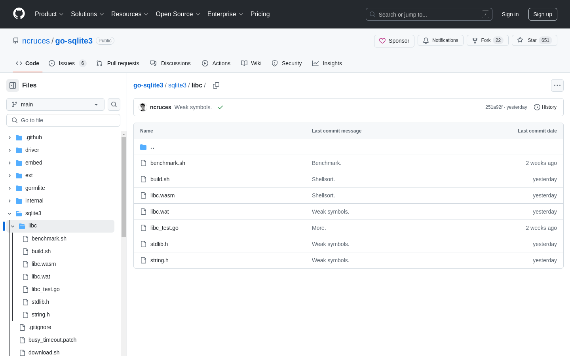This screenshot has height=356, width=570.
Task: Expand the .github folder chevron
Action: point(9,138)
